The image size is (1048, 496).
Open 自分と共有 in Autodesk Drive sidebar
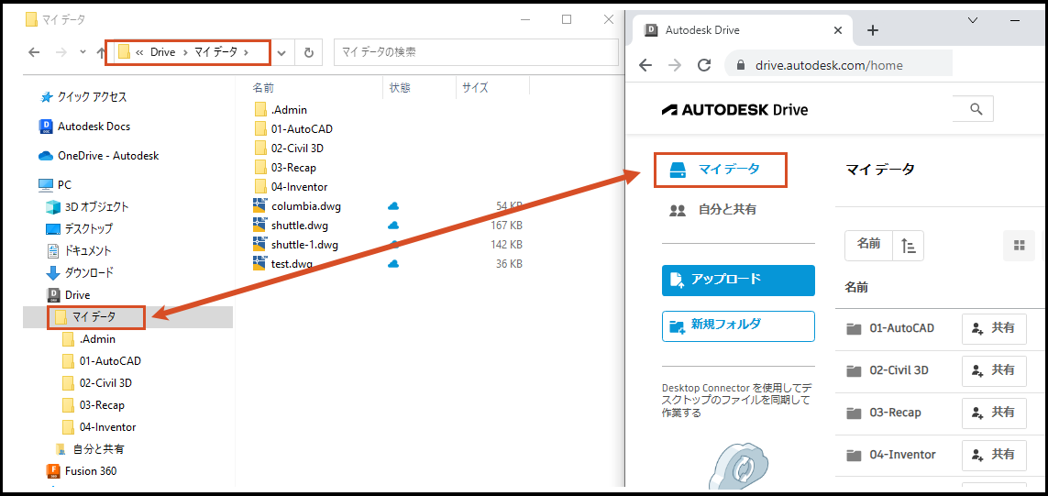pyautogui.click(x=713, y=210)
